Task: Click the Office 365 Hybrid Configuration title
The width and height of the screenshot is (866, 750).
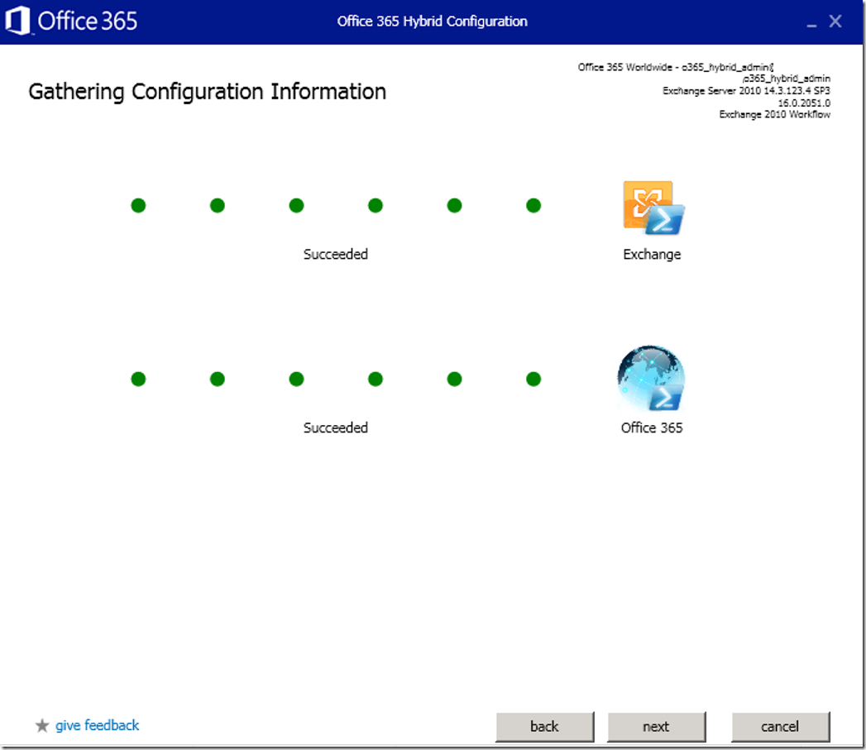Action: pos(432,21)
